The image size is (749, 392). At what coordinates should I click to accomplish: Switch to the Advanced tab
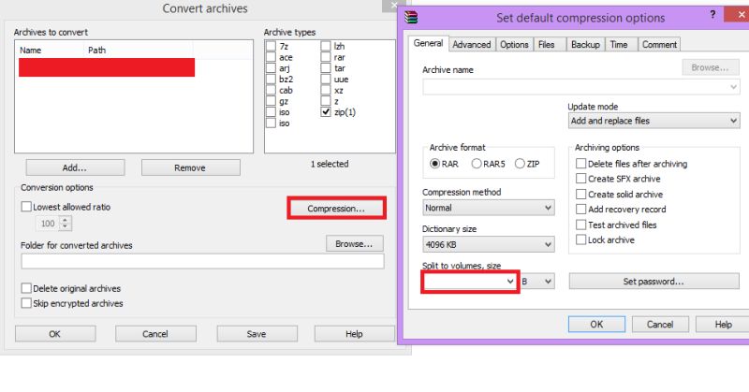click(x=472, y=44)
